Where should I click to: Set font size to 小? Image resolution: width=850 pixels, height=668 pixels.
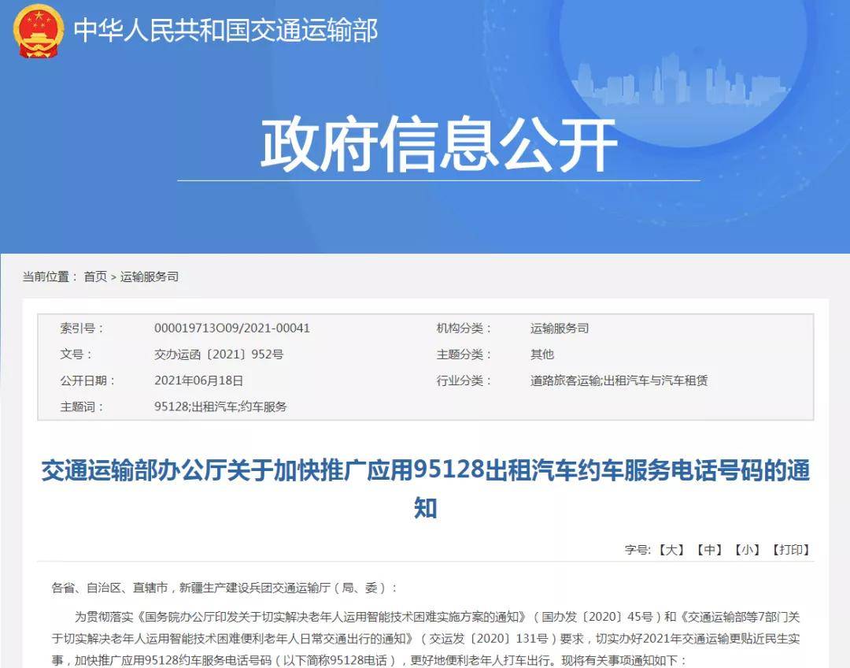747,550
